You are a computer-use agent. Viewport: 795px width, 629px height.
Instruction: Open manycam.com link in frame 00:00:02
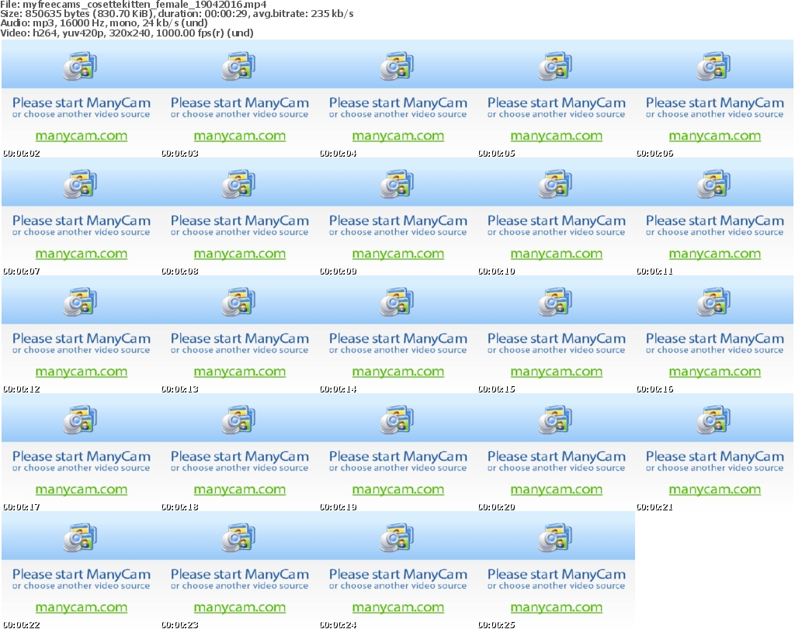point(81,136)
